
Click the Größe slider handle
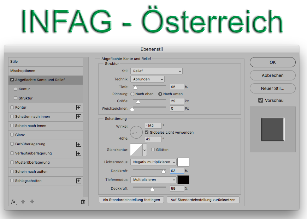(138, 102)
